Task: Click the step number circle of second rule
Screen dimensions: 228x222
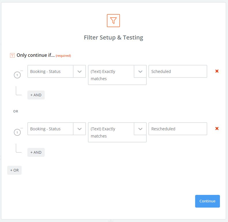Action: pos(17,133)
